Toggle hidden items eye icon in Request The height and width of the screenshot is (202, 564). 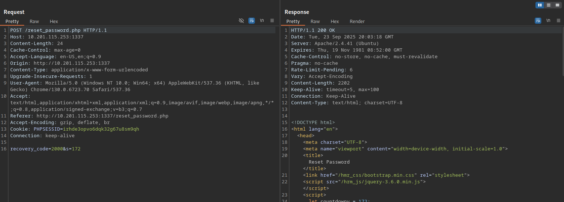point(241,20)
